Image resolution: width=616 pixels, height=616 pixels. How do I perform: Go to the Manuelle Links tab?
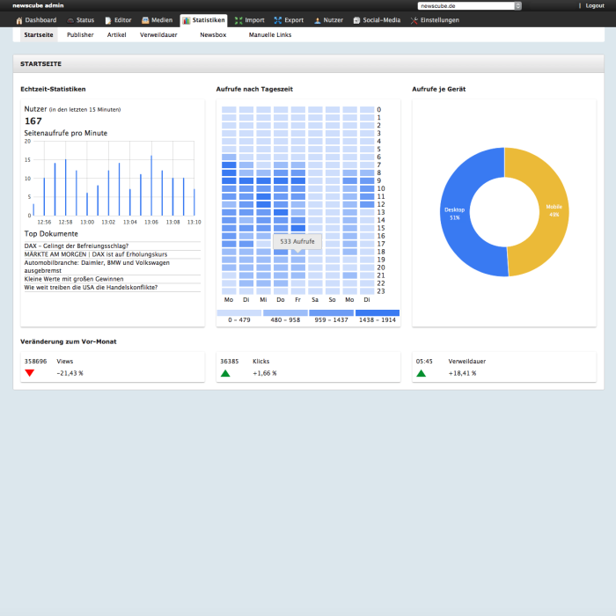point(270,35)
